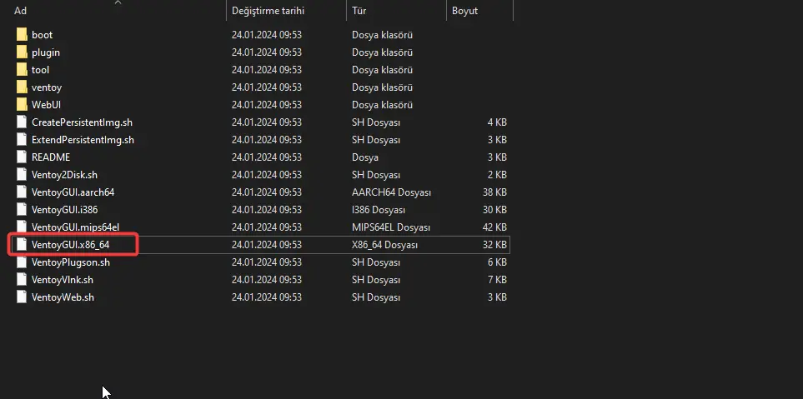The width and height of the screenshot is (803, 399).
Task: Click the 38 KB size cell
Action: pyautogui.click(x=494, y=192)
